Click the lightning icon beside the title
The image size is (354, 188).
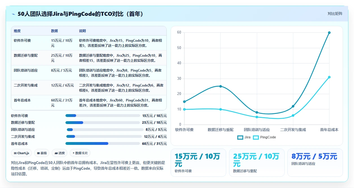point(14,14)
